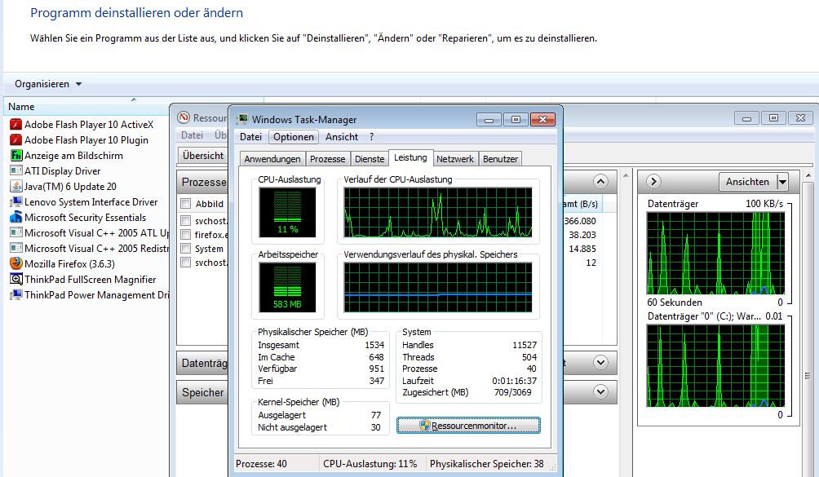
Task: Click the Datenträger "0" (C:) graph
Action: (715, 366)
